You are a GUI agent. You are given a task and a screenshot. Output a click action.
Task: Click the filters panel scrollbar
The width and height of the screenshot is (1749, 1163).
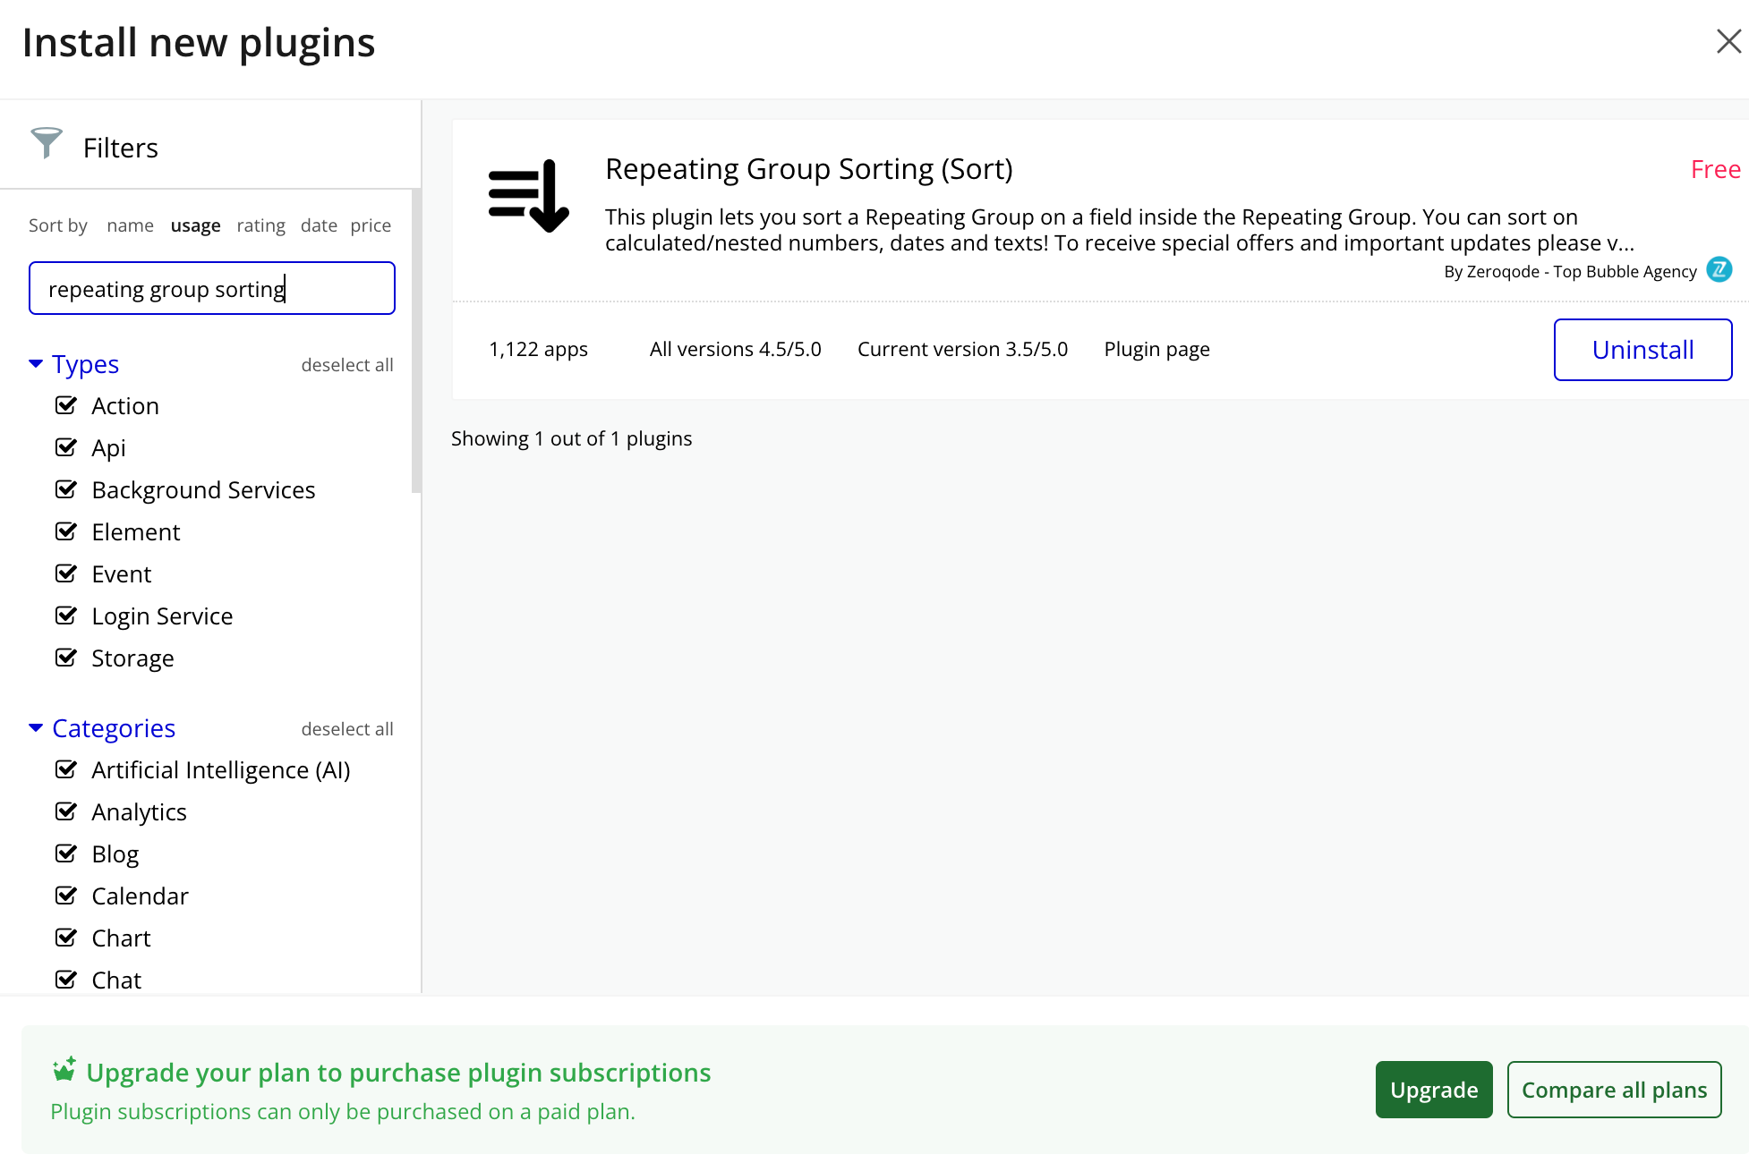click(416, 340)
